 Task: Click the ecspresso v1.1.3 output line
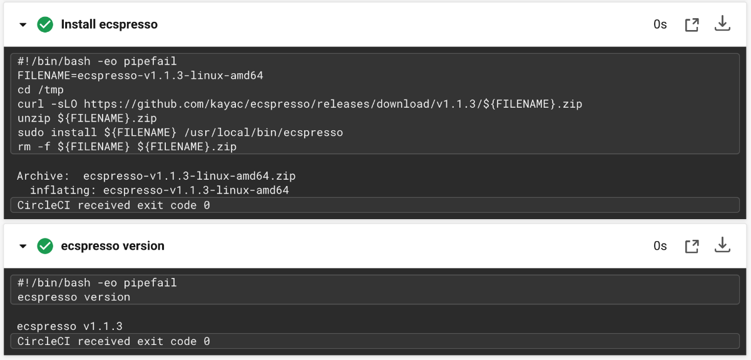pyautogui.click(x=70, y=326)
